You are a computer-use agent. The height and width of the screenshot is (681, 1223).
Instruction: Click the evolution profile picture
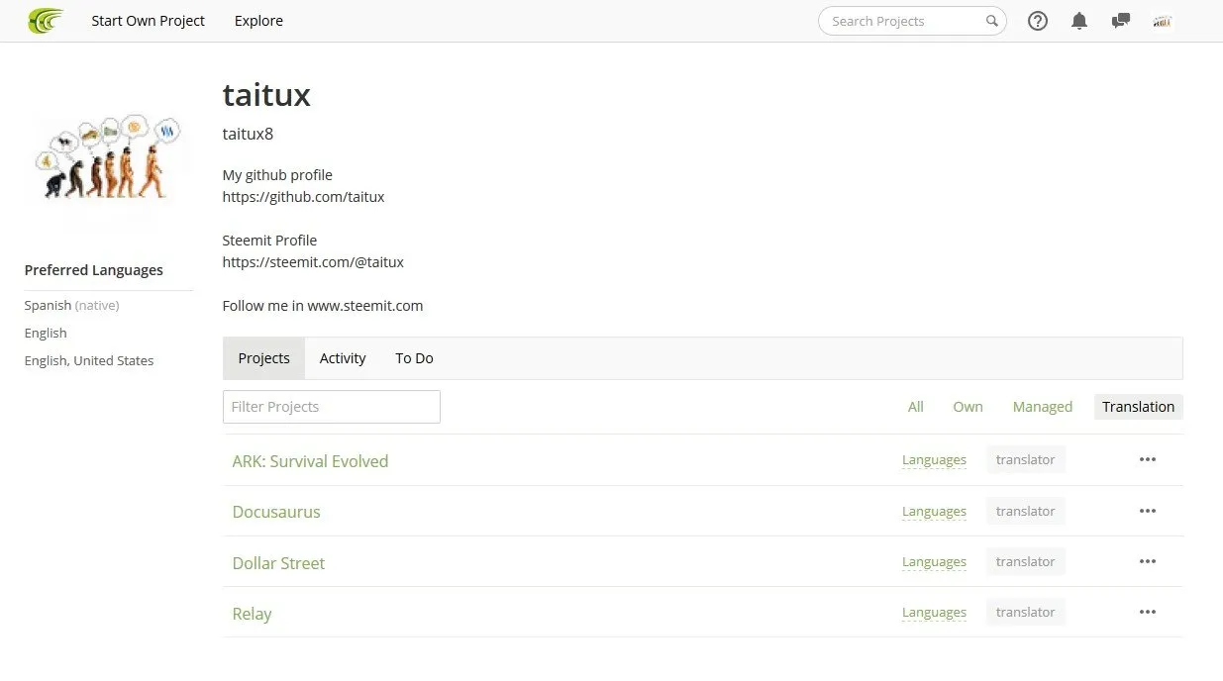[109, 156]
